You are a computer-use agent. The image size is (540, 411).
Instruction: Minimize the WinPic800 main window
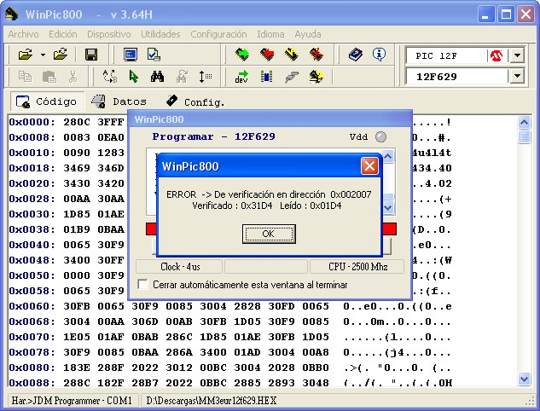pos(485,14)
